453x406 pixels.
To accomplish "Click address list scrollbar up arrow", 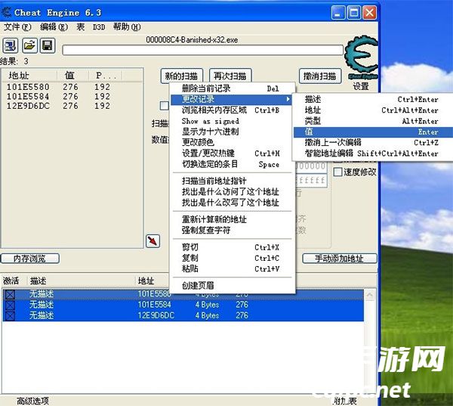I will (x=369, y=295).
